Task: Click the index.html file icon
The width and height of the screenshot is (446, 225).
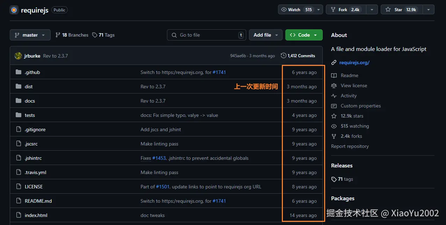Action: pyautogui.click(x=19, y=215)
